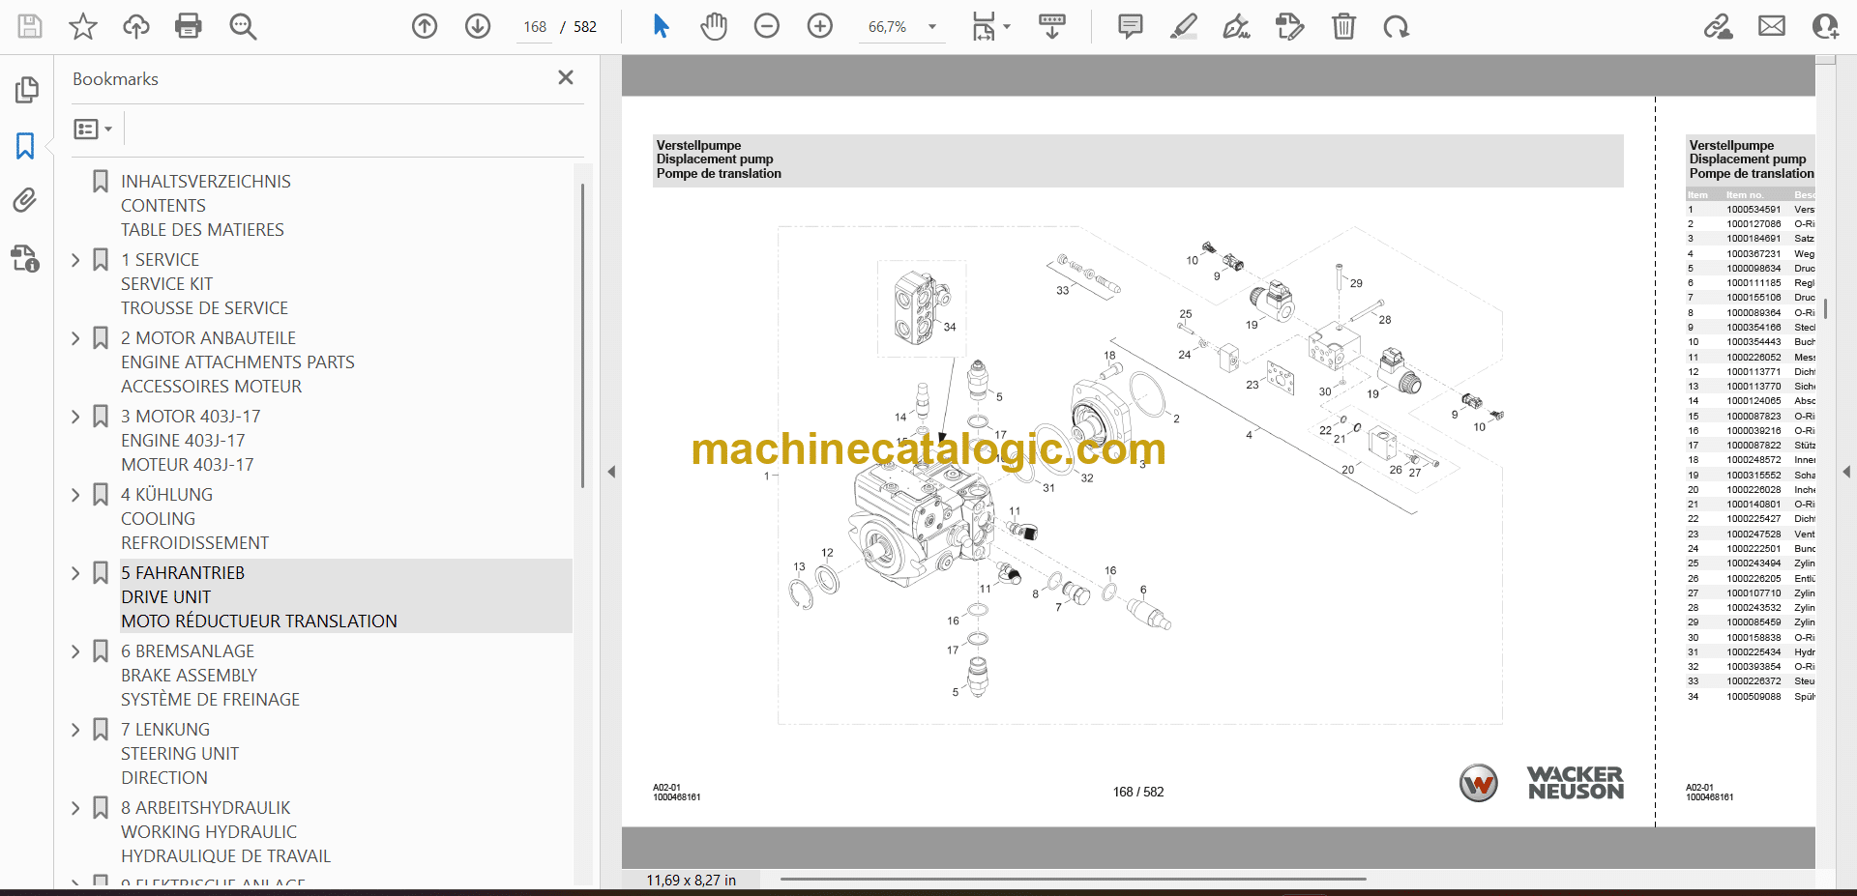Open the Bookmarks options menu dropdown
This screenshot has width=1857, height=896.
click(x=93, y=129)
